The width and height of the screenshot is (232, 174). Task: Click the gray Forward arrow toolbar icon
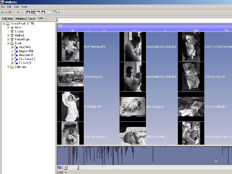tap(18, 13)
